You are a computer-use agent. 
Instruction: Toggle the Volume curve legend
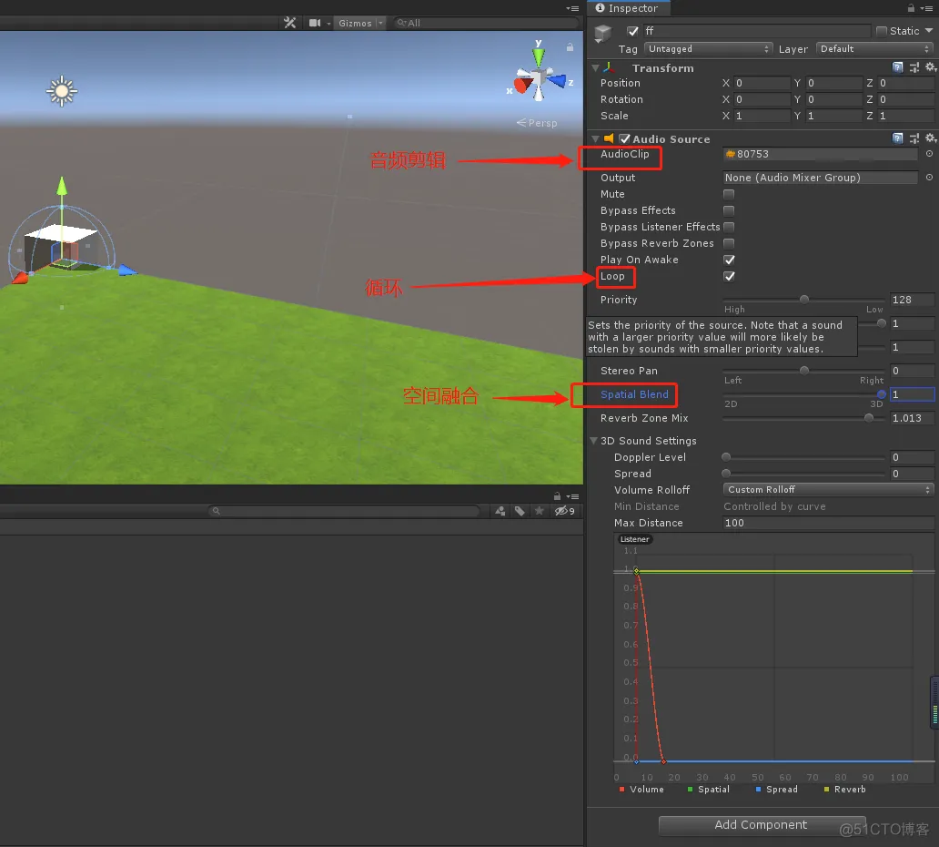click(641, 790)
